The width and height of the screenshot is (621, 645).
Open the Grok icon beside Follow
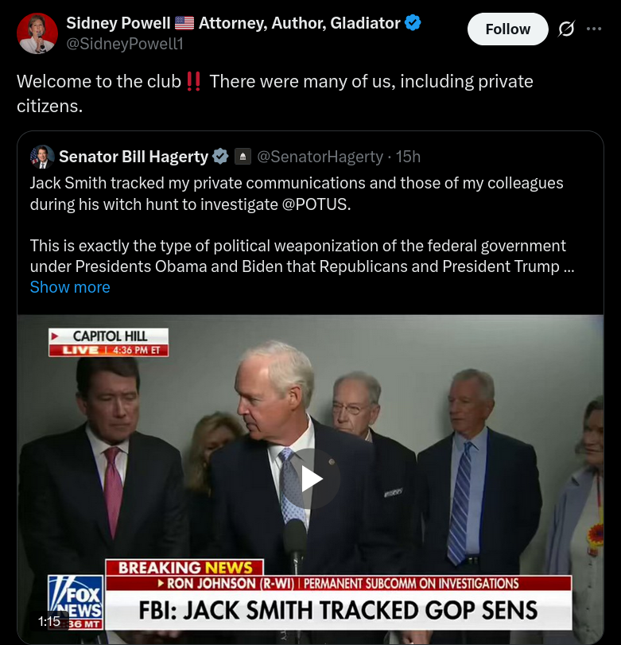[x=566, y=29]
